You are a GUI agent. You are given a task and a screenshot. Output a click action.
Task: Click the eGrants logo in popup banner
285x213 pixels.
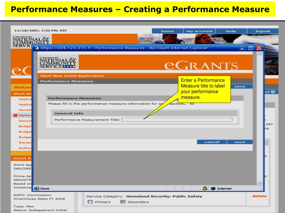click(201, 65)
